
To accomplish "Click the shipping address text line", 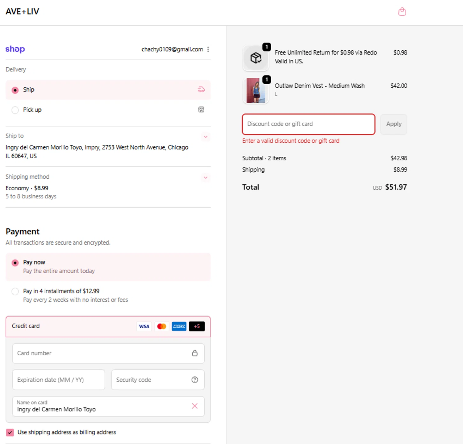I will point(97,152).
